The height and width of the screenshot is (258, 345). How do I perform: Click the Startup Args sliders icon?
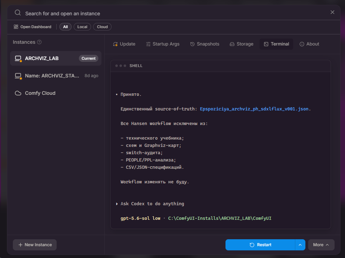[x=148, y=44]
